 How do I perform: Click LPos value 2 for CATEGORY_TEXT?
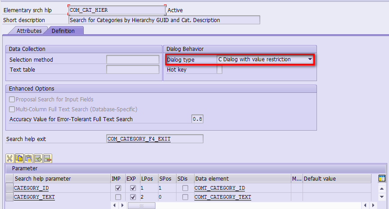(149, 197)
